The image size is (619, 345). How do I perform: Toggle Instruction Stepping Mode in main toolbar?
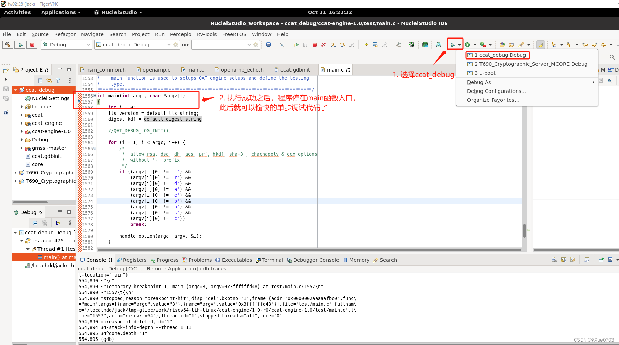(x=365, y=45)
